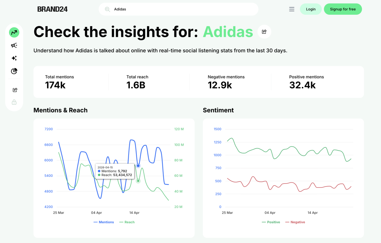Click the Adidas search input field
This screenshot has height=243, width=381.
(184, 9)
